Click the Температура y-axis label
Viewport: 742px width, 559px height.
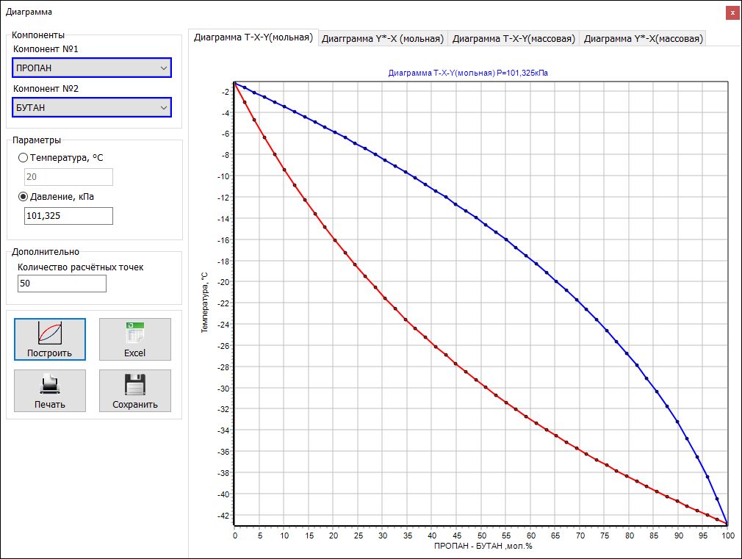click(x=205, y=303)
